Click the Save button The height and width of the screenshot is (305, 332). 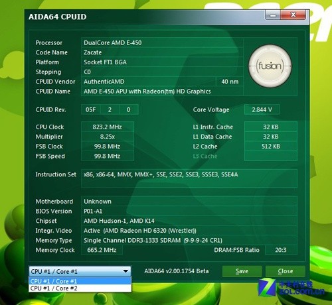[242, 271]
